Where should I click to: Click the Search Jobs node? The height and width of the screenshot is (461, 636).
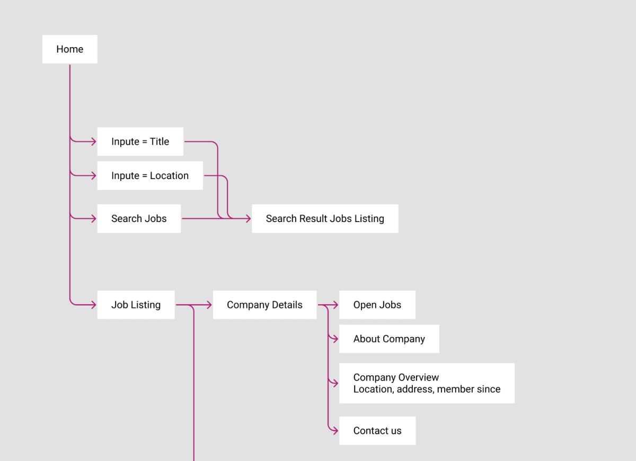tap(139, 218)
